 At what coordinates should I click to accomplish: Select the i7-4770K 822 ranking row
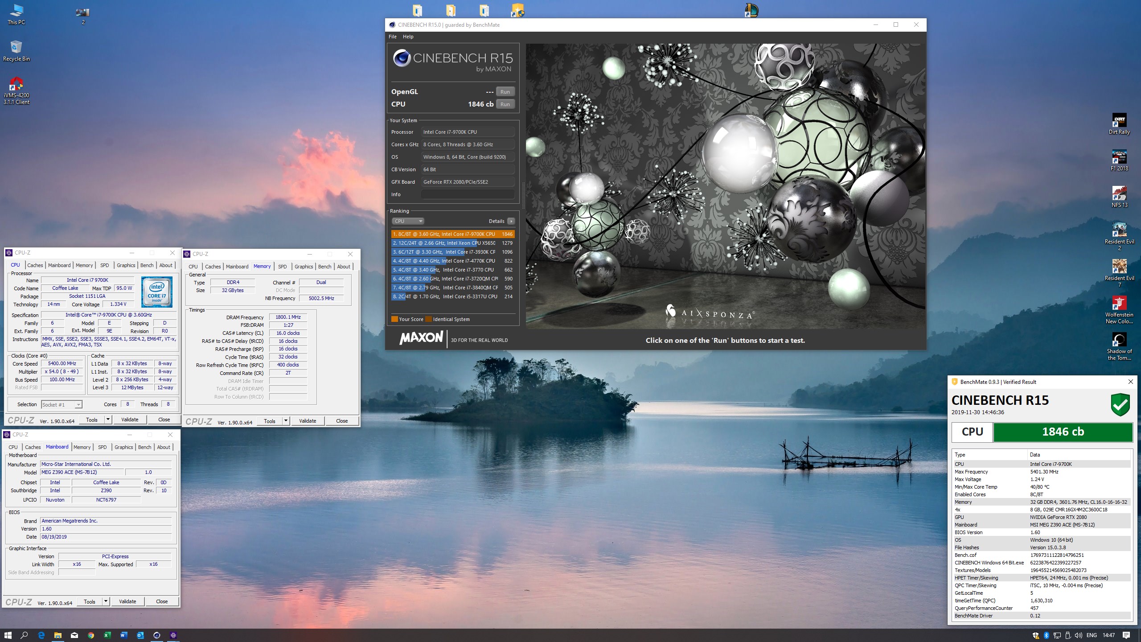(x=453, y=261)
